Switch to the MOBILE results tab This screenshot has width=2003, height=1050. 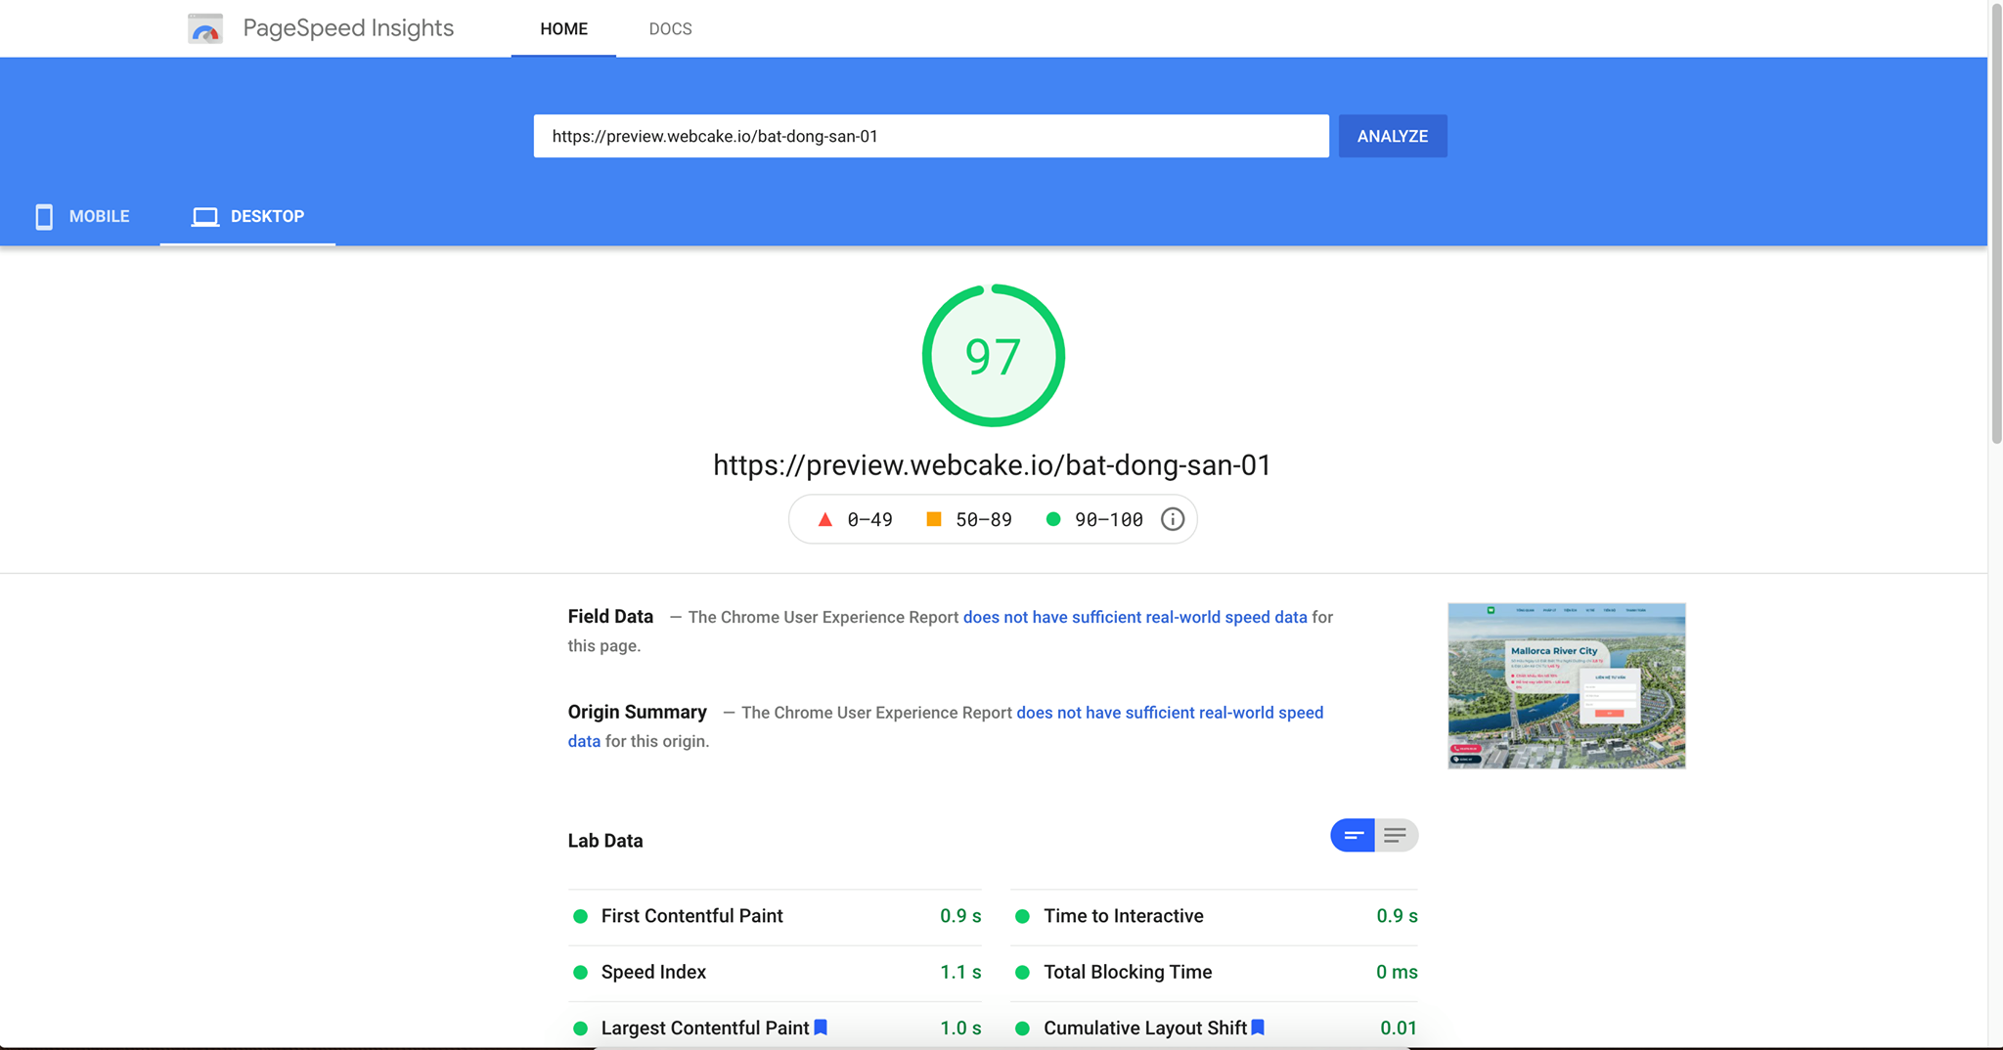(82, 216)
